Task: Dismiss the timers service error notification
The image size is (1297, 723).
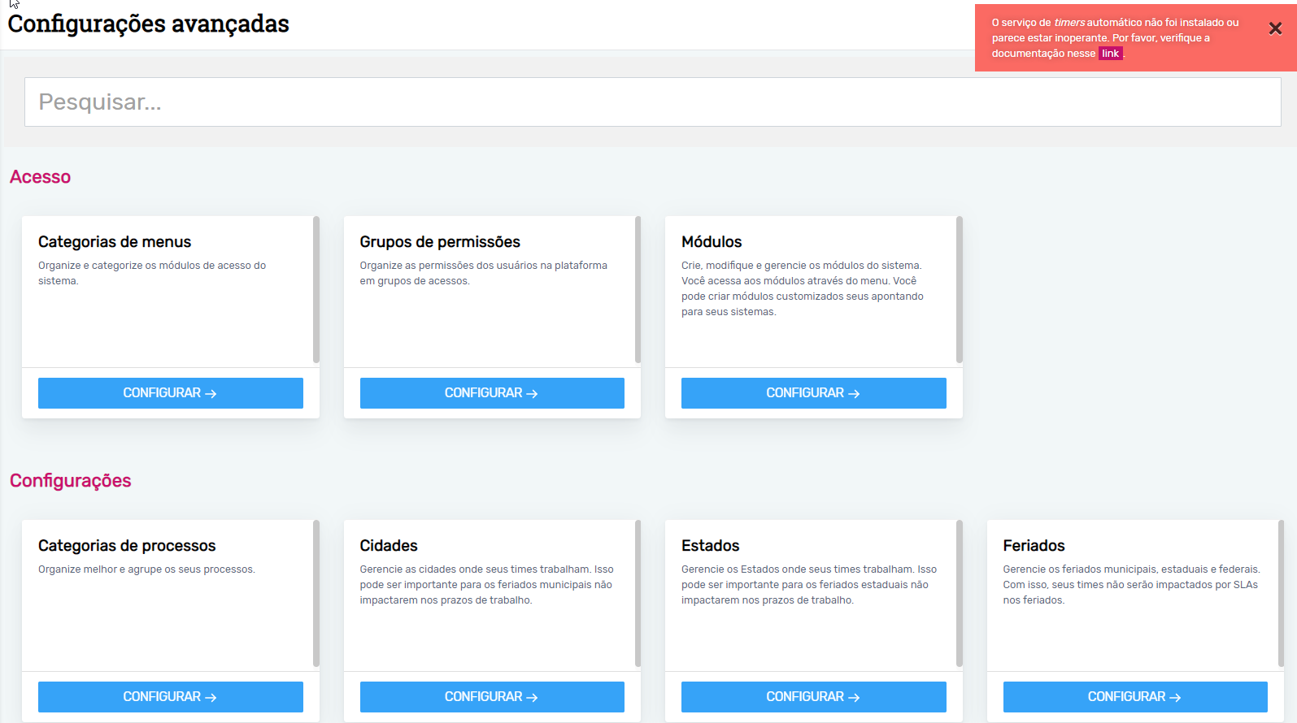Action: coord(1274,28)
